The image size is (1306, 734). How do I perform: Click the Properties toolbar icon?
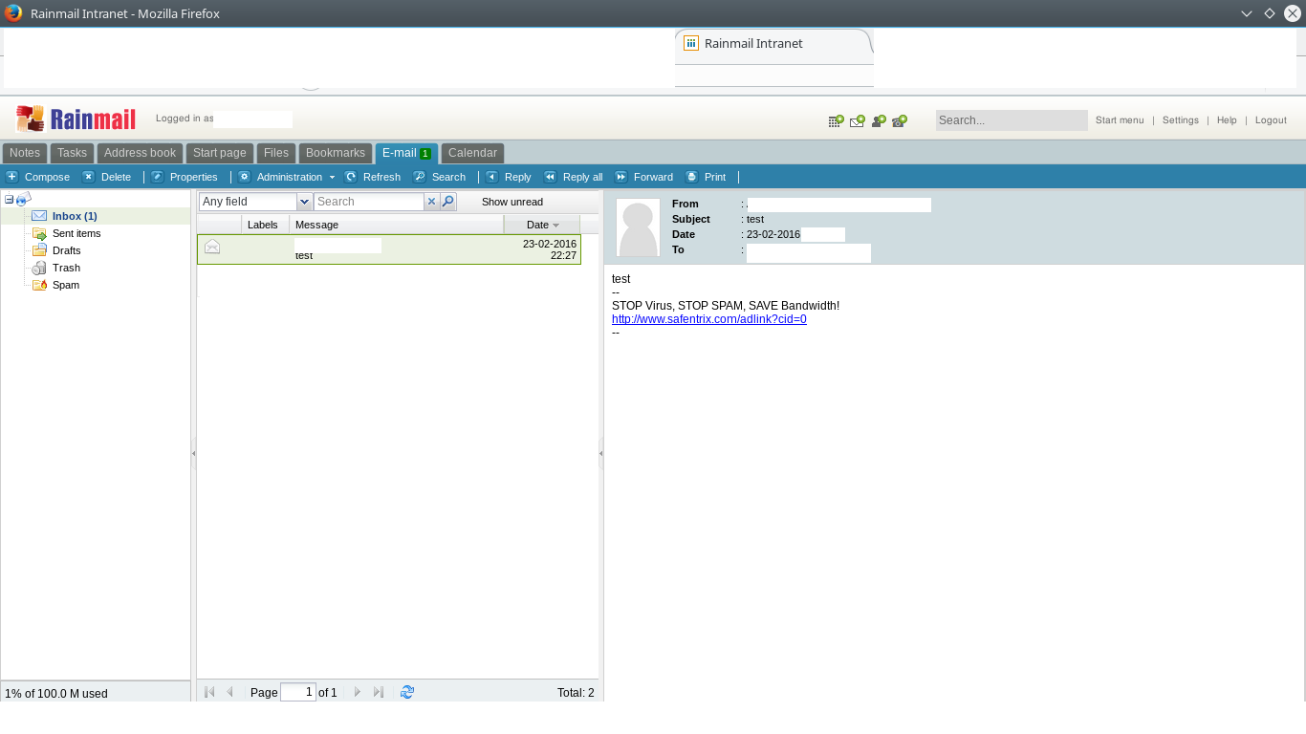pyautogui.click(x=158, y=177)
